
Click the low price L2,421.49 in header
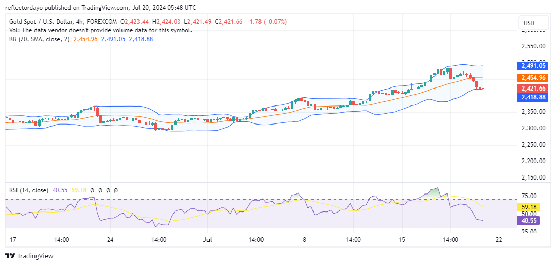pyautogui.click(x=198, y=22)
